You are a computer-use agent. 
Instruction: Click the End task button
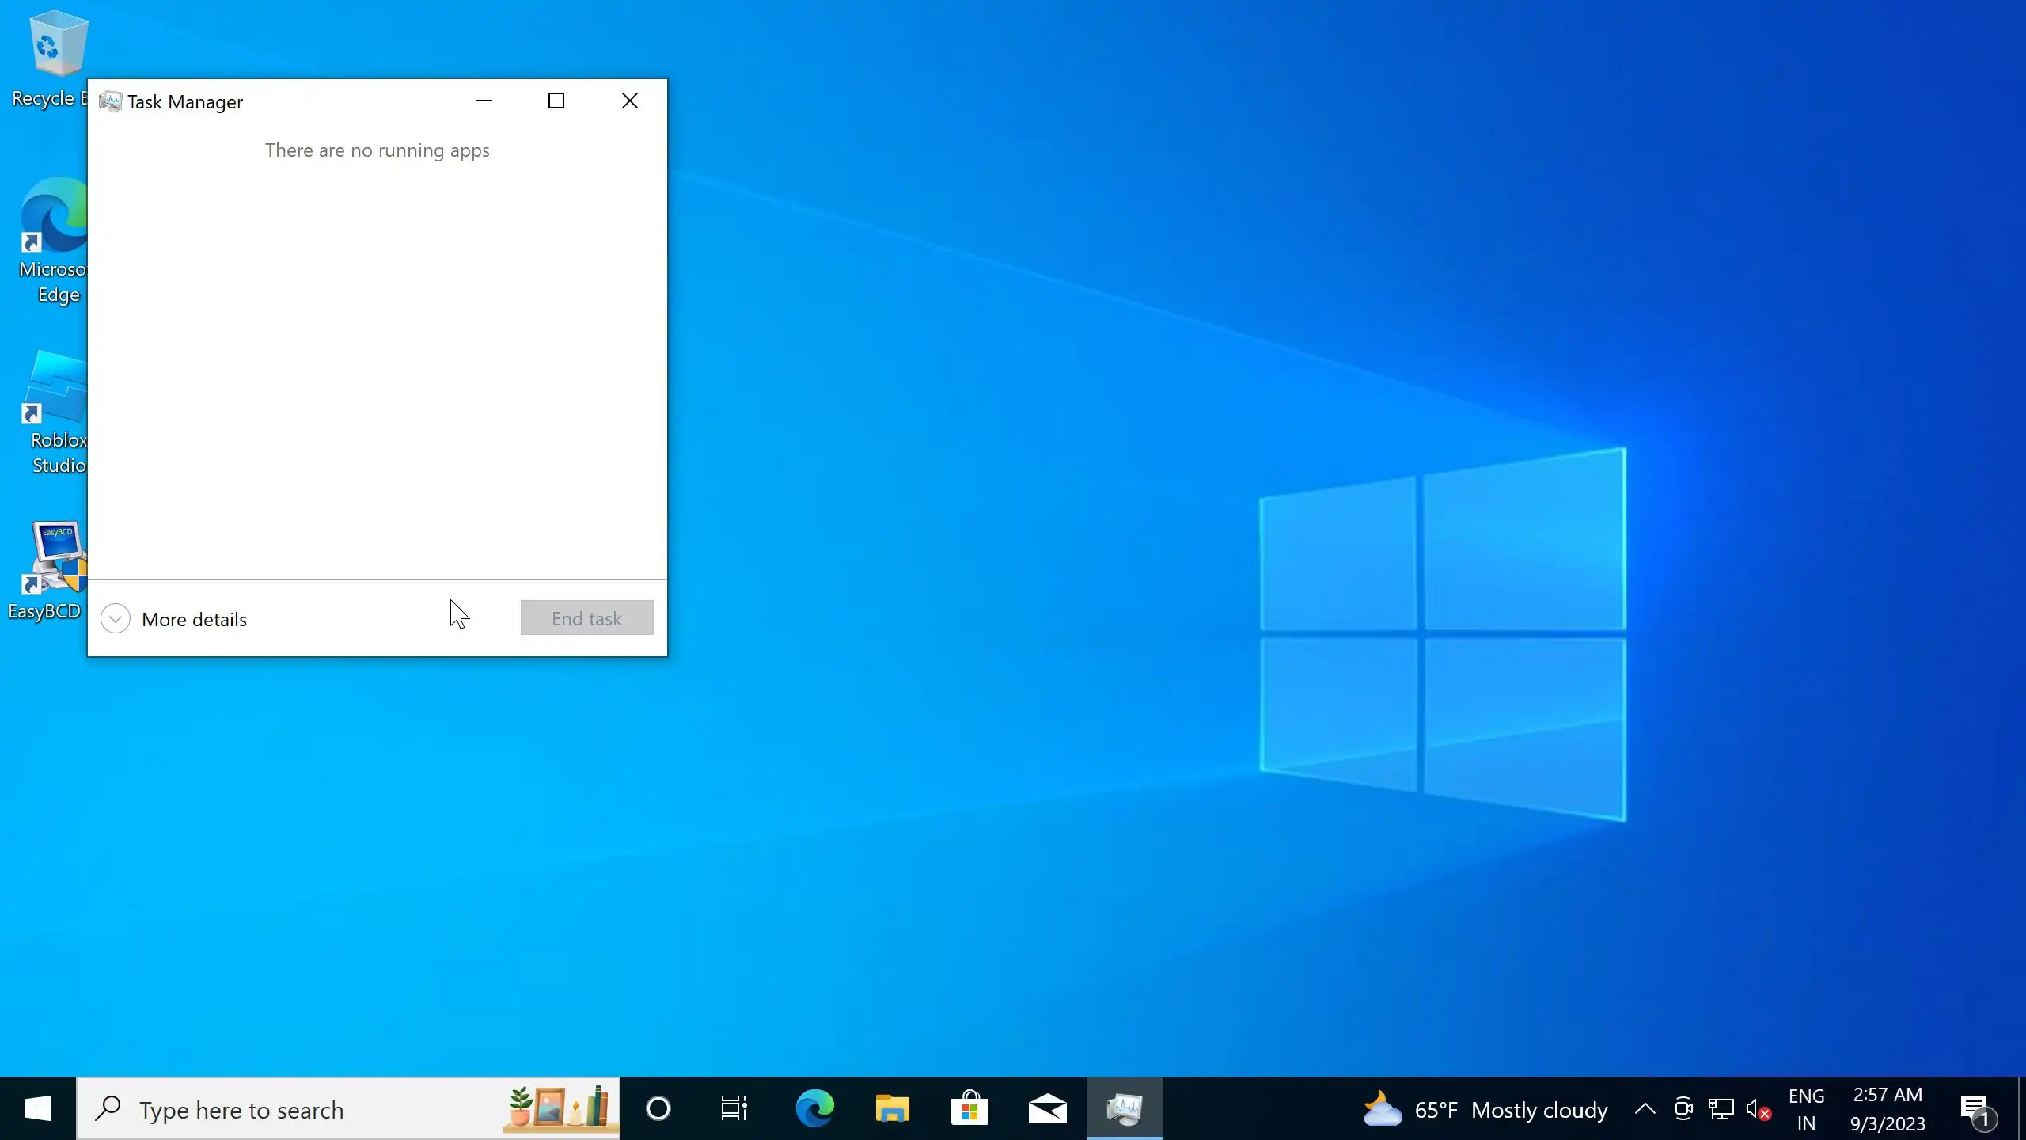pyautogui.click(x=586, y=618)
